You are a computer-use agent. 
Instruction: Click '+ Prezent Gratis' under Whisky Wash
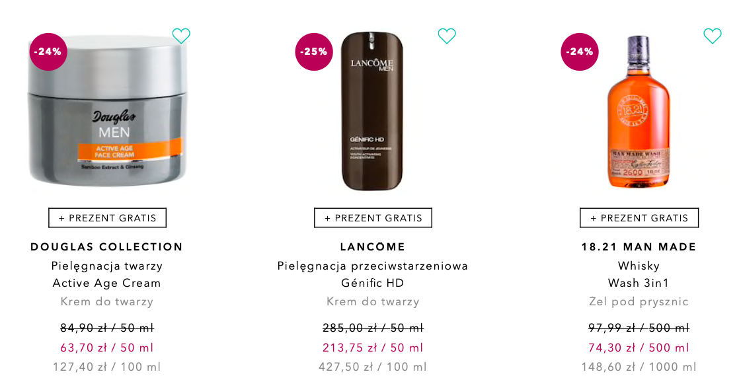[639, 218]
